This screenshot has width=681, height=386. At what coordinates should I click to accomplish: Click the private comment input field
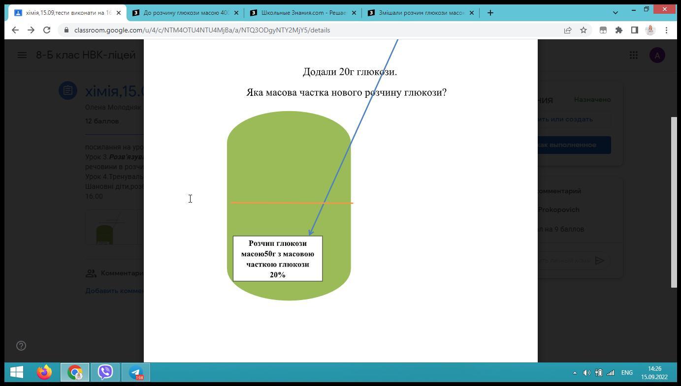pos(564,261)
